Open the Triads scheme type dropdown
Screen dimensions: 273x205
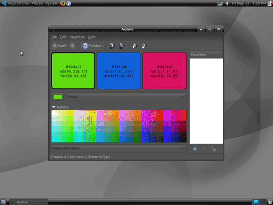[x=126, y=97]
